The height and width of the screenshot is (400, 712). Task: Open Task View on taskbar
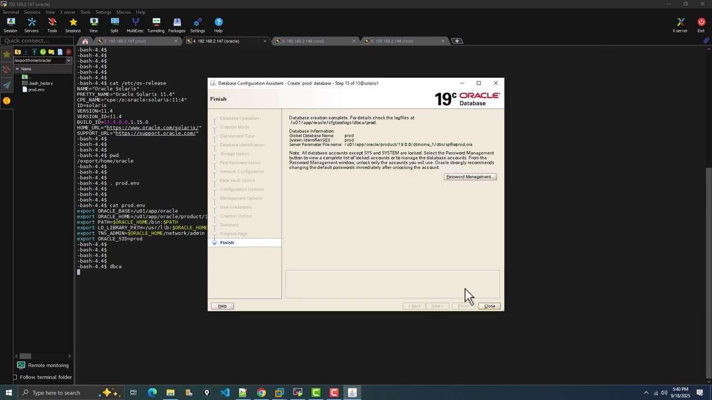coord(133,393)
